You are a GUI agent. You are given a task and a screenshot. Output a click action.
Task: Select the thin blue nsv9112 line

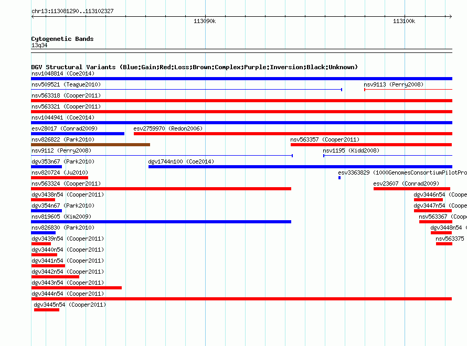(x=162, y=156)
